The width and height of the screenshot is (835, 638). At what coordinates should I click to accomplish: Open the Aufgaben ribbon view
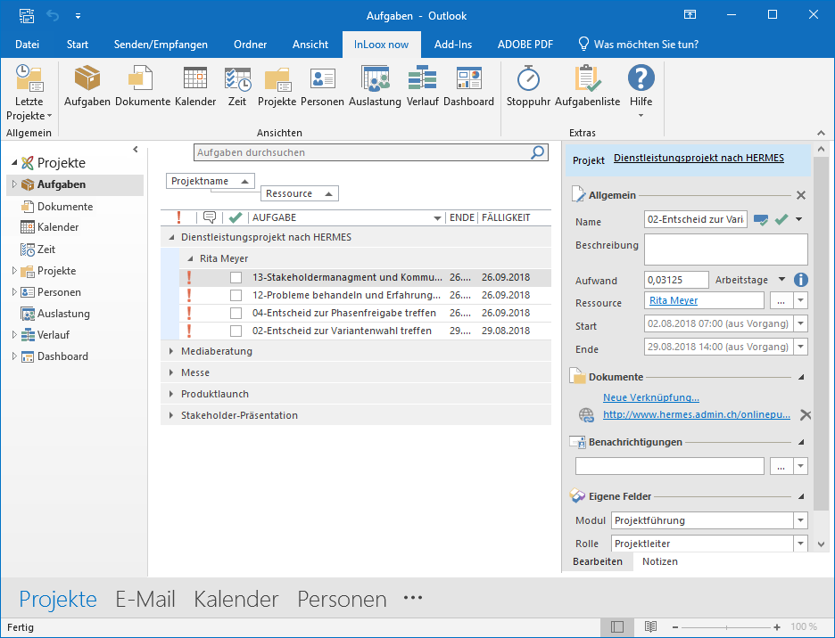pyautogui.click(x=87, y=86)
